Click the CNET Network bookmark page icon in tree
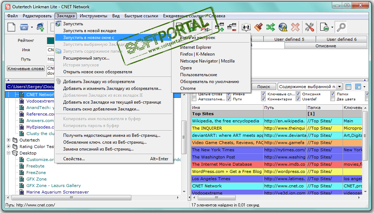The image size is (374, 213). pyautogui.click(x=21, y=95)
